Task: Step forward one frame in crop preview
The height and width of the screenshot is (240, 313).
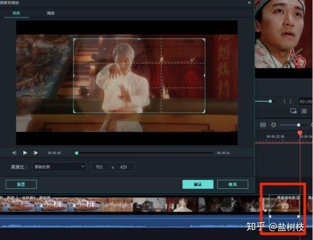Action: coord(36,153)
